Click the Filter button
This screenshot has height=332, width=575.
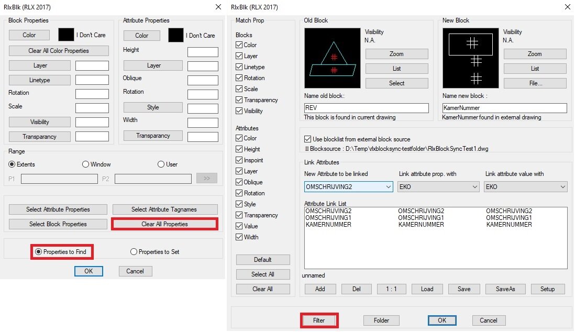(319, 320)
